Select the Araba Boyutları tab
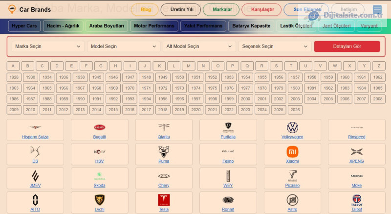The height and width of the screenshot is (214, 391). click(x=107, y=26)
